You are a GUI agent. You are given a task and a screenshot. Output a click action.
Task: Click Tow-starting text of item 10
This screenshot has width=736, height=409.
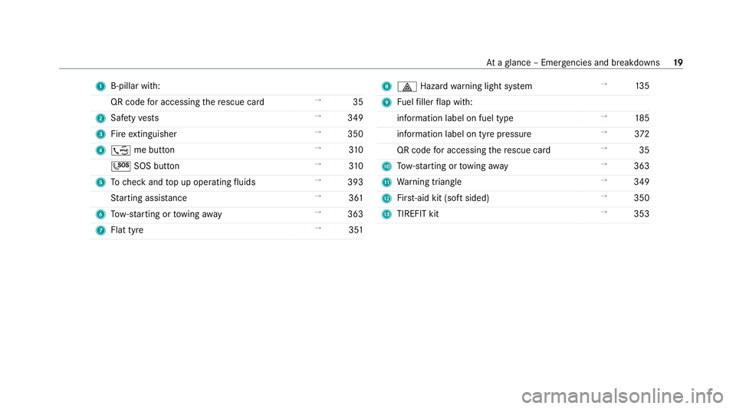(452, 167)
